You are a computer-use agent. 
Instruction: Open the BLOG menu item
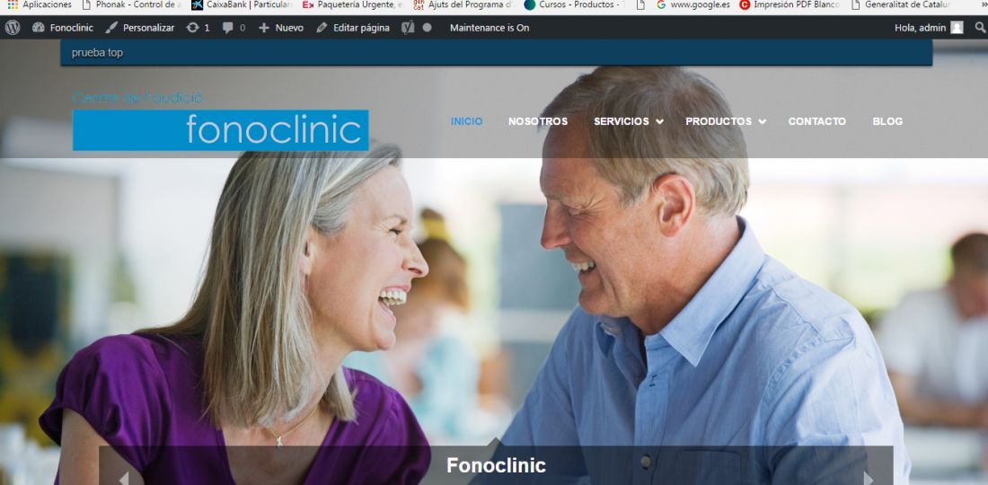887,121
